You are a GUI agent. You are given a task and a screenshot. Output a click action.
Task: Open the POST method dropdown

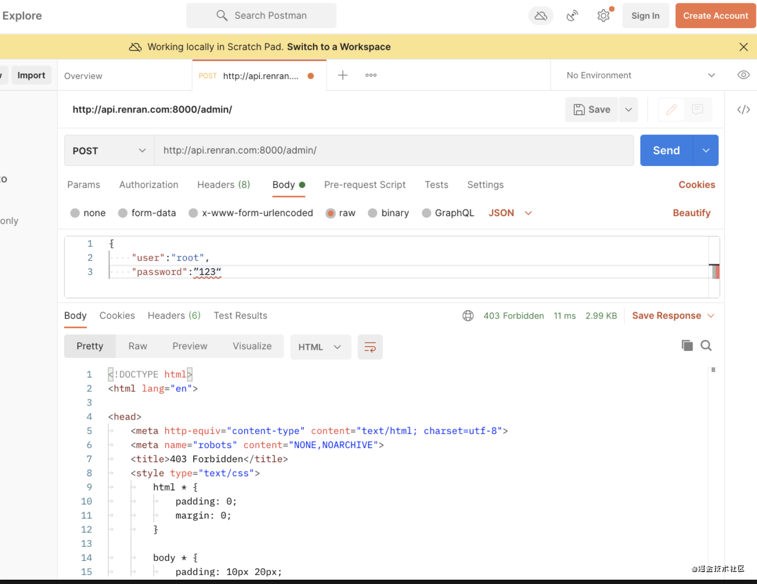pos(109,151)
